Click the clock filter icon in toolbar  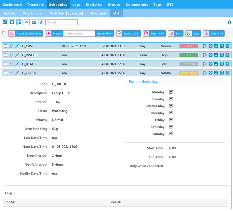[x=12, y=22]
